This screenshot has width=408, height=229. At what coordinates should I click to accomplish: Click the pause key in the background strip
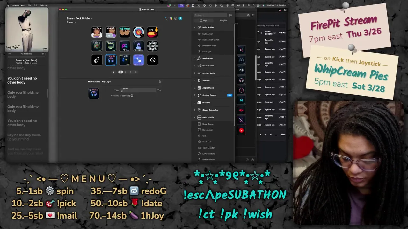pyautogui.click(x=241, y=90)
